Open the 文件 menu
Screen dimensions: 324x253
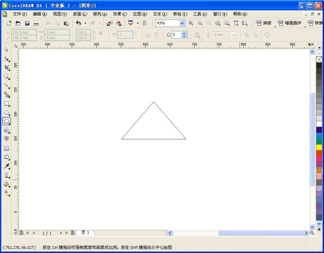coord(20,14)
